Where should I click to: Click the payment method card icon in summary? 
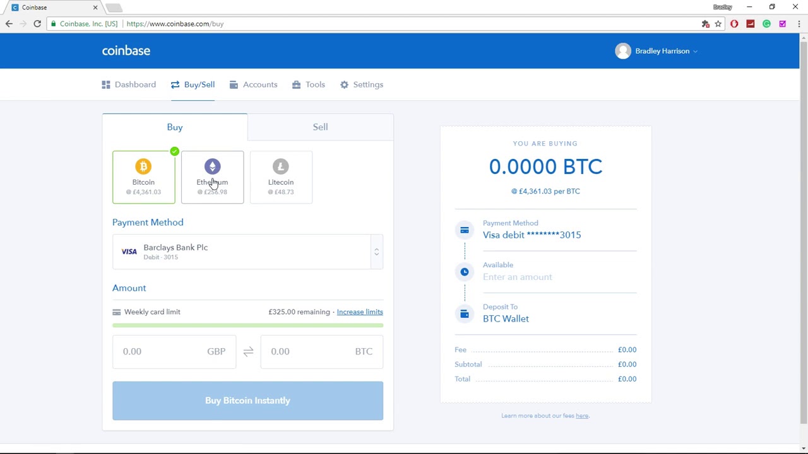[x=465, y=230]
